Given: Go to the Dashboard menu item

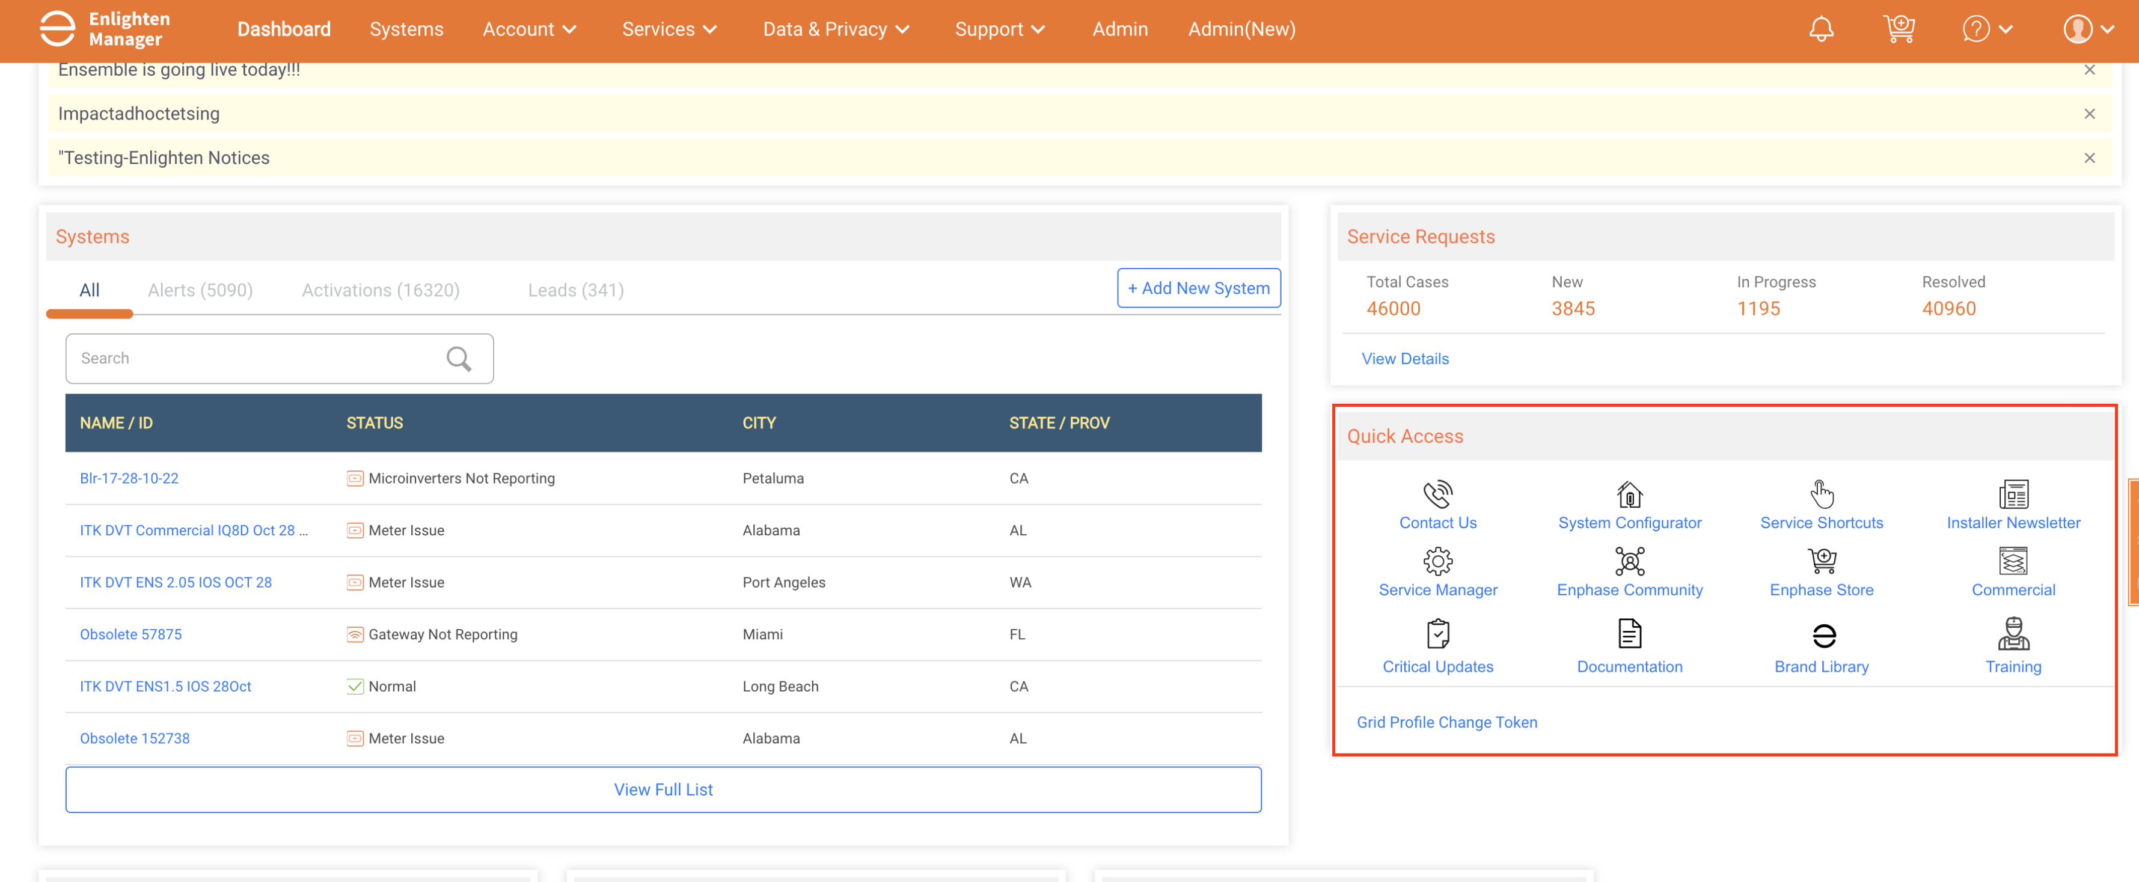Looking at the screenshot, I should (x=283, y=29).
